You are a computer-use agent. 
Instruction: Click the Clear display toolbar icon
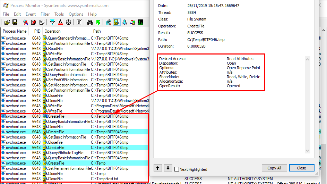pos(42,22)
